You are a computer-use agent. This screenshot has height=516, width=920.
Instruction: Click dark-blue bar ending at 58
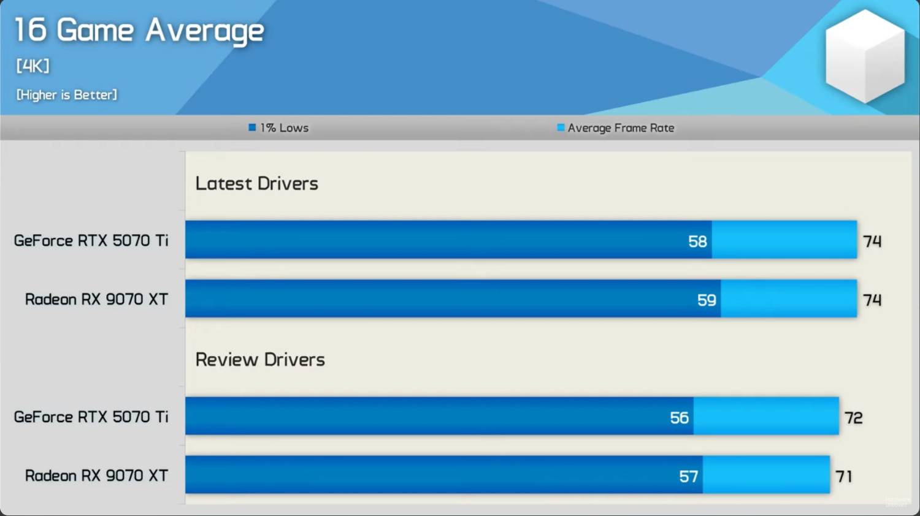(448, 240)
